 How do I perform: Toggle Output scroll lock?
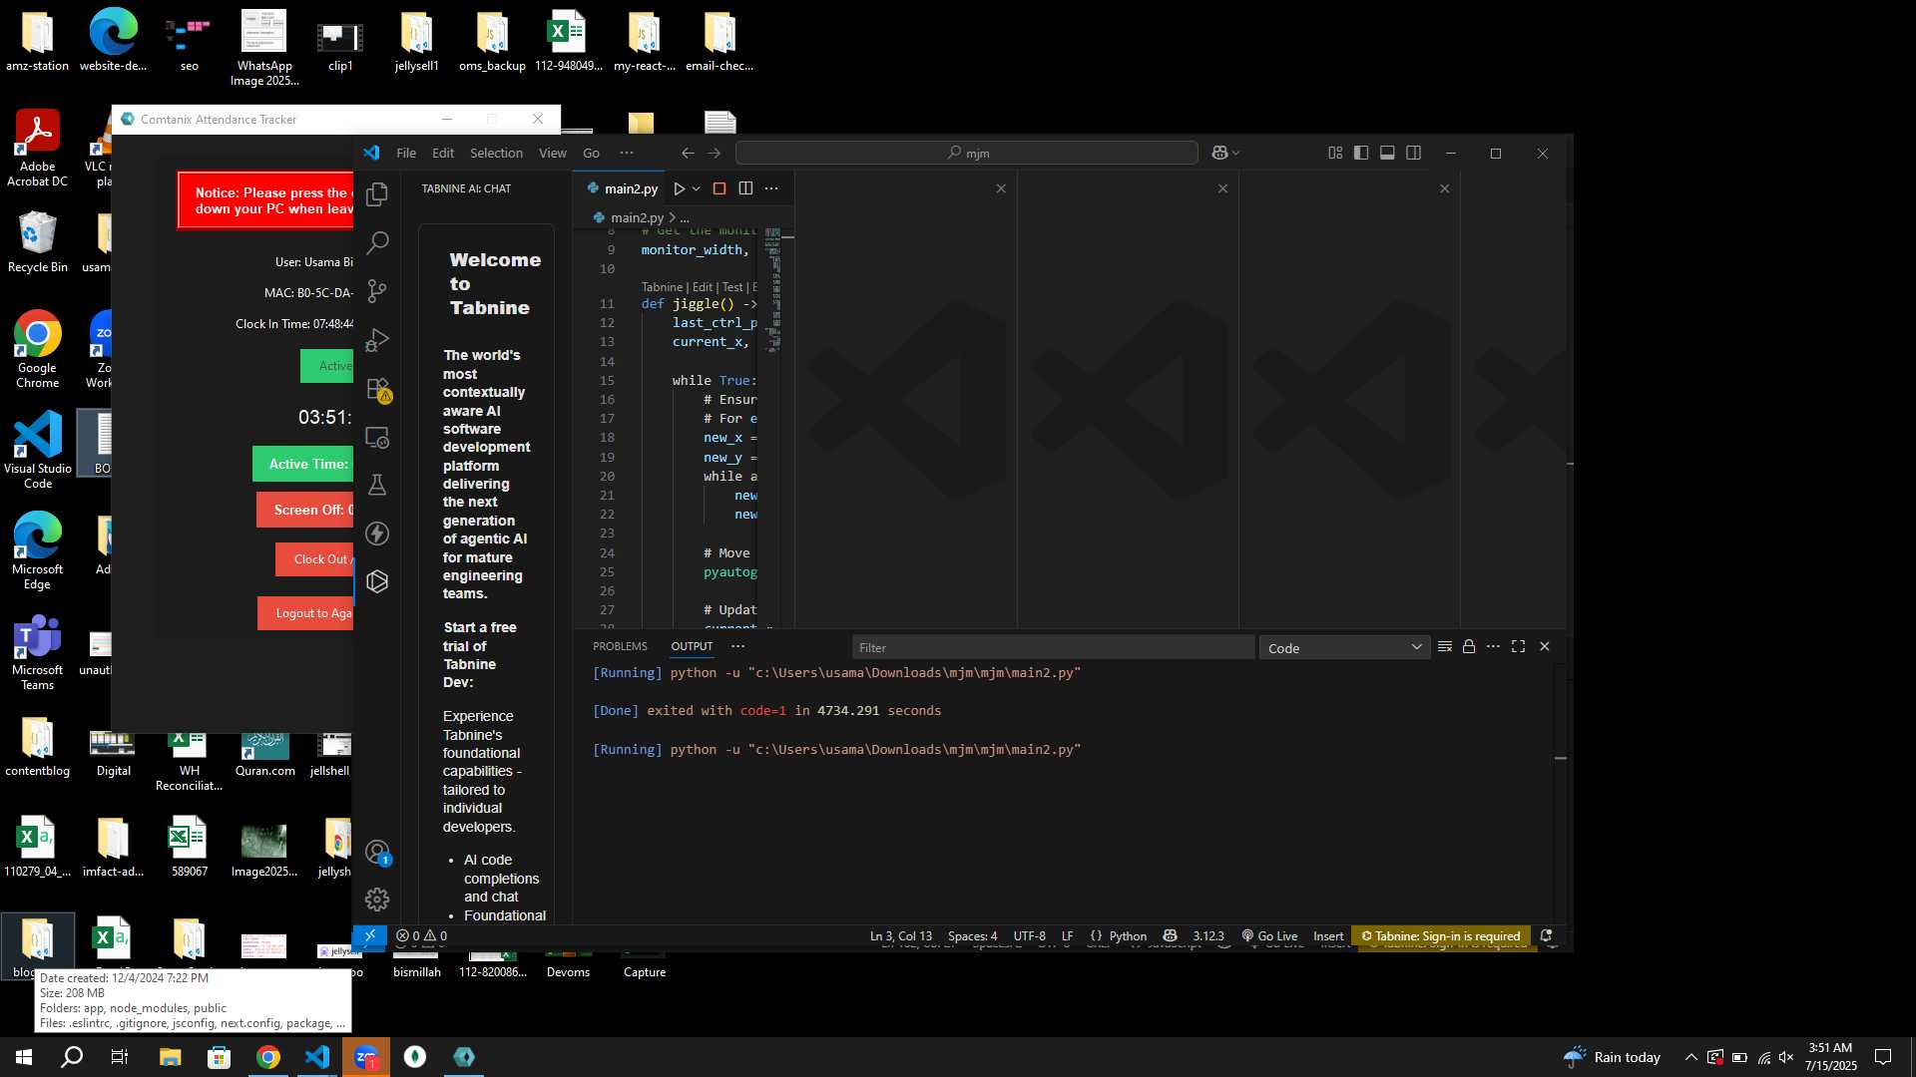(x=1469, y=646)
